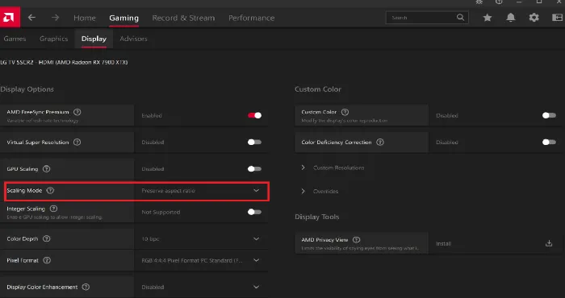This screenshot has width=565, height=298.
Task: Show help for Integer Scaling
Action: tap(54, 209)
